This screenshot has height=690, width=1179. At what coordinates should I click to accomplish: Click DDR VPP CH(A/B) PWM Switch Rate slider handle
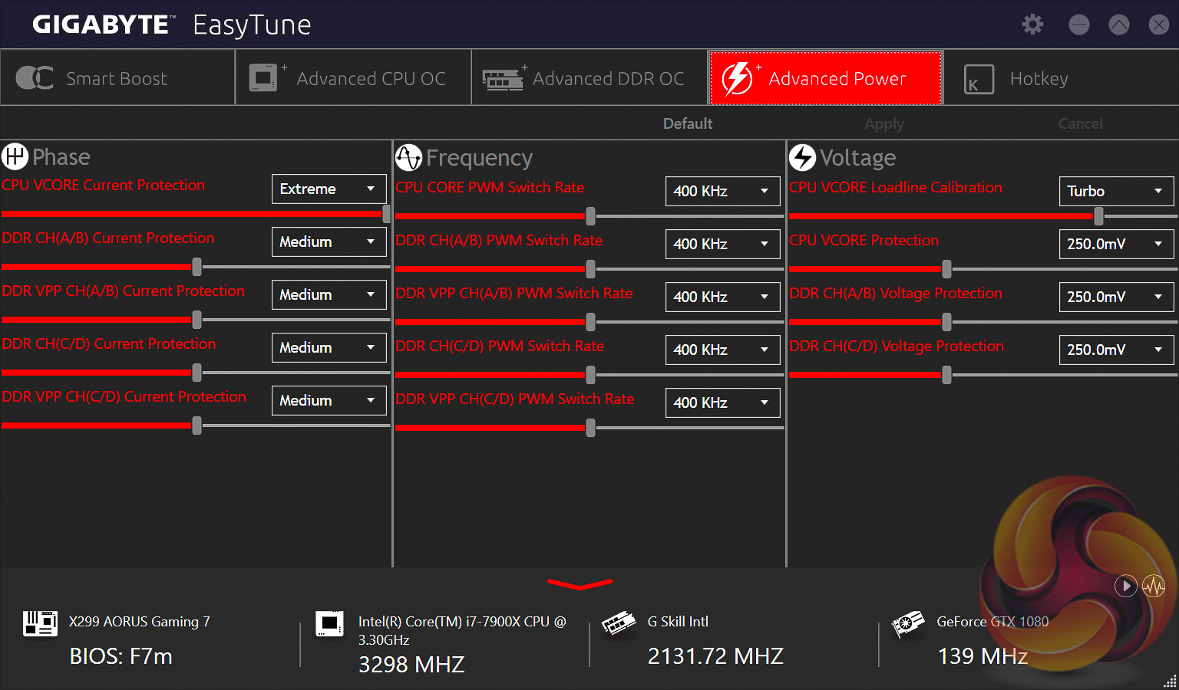pos(591,322)
